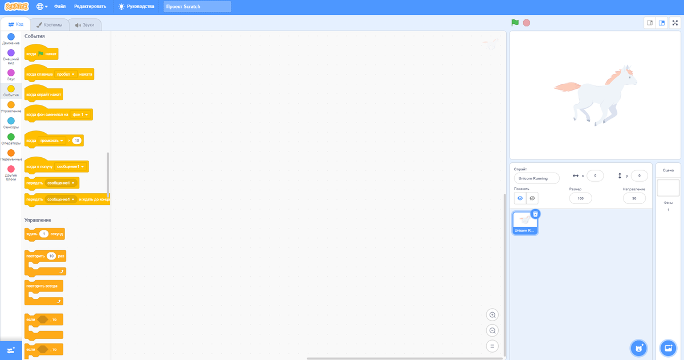Image resolution: width=684 pixels, height=360 pixels.
Task: Select the Переменные block category
Action: click(11, 155)
